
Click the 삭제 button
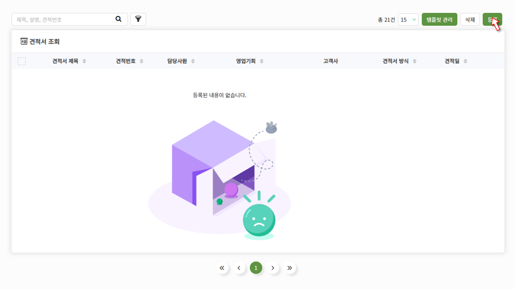click(470, 19)
